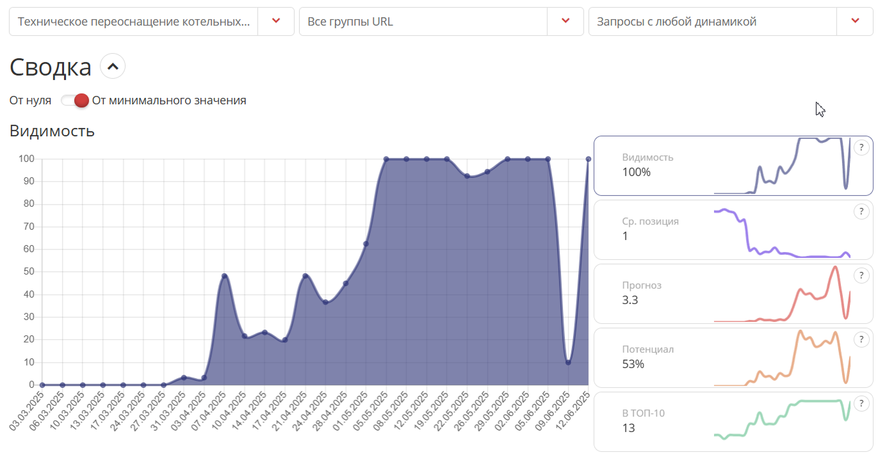Click chart data point for 07.04.2025 peak
Image resolution: width=878 pixels, height=464 pixels.
click(224, 276)
